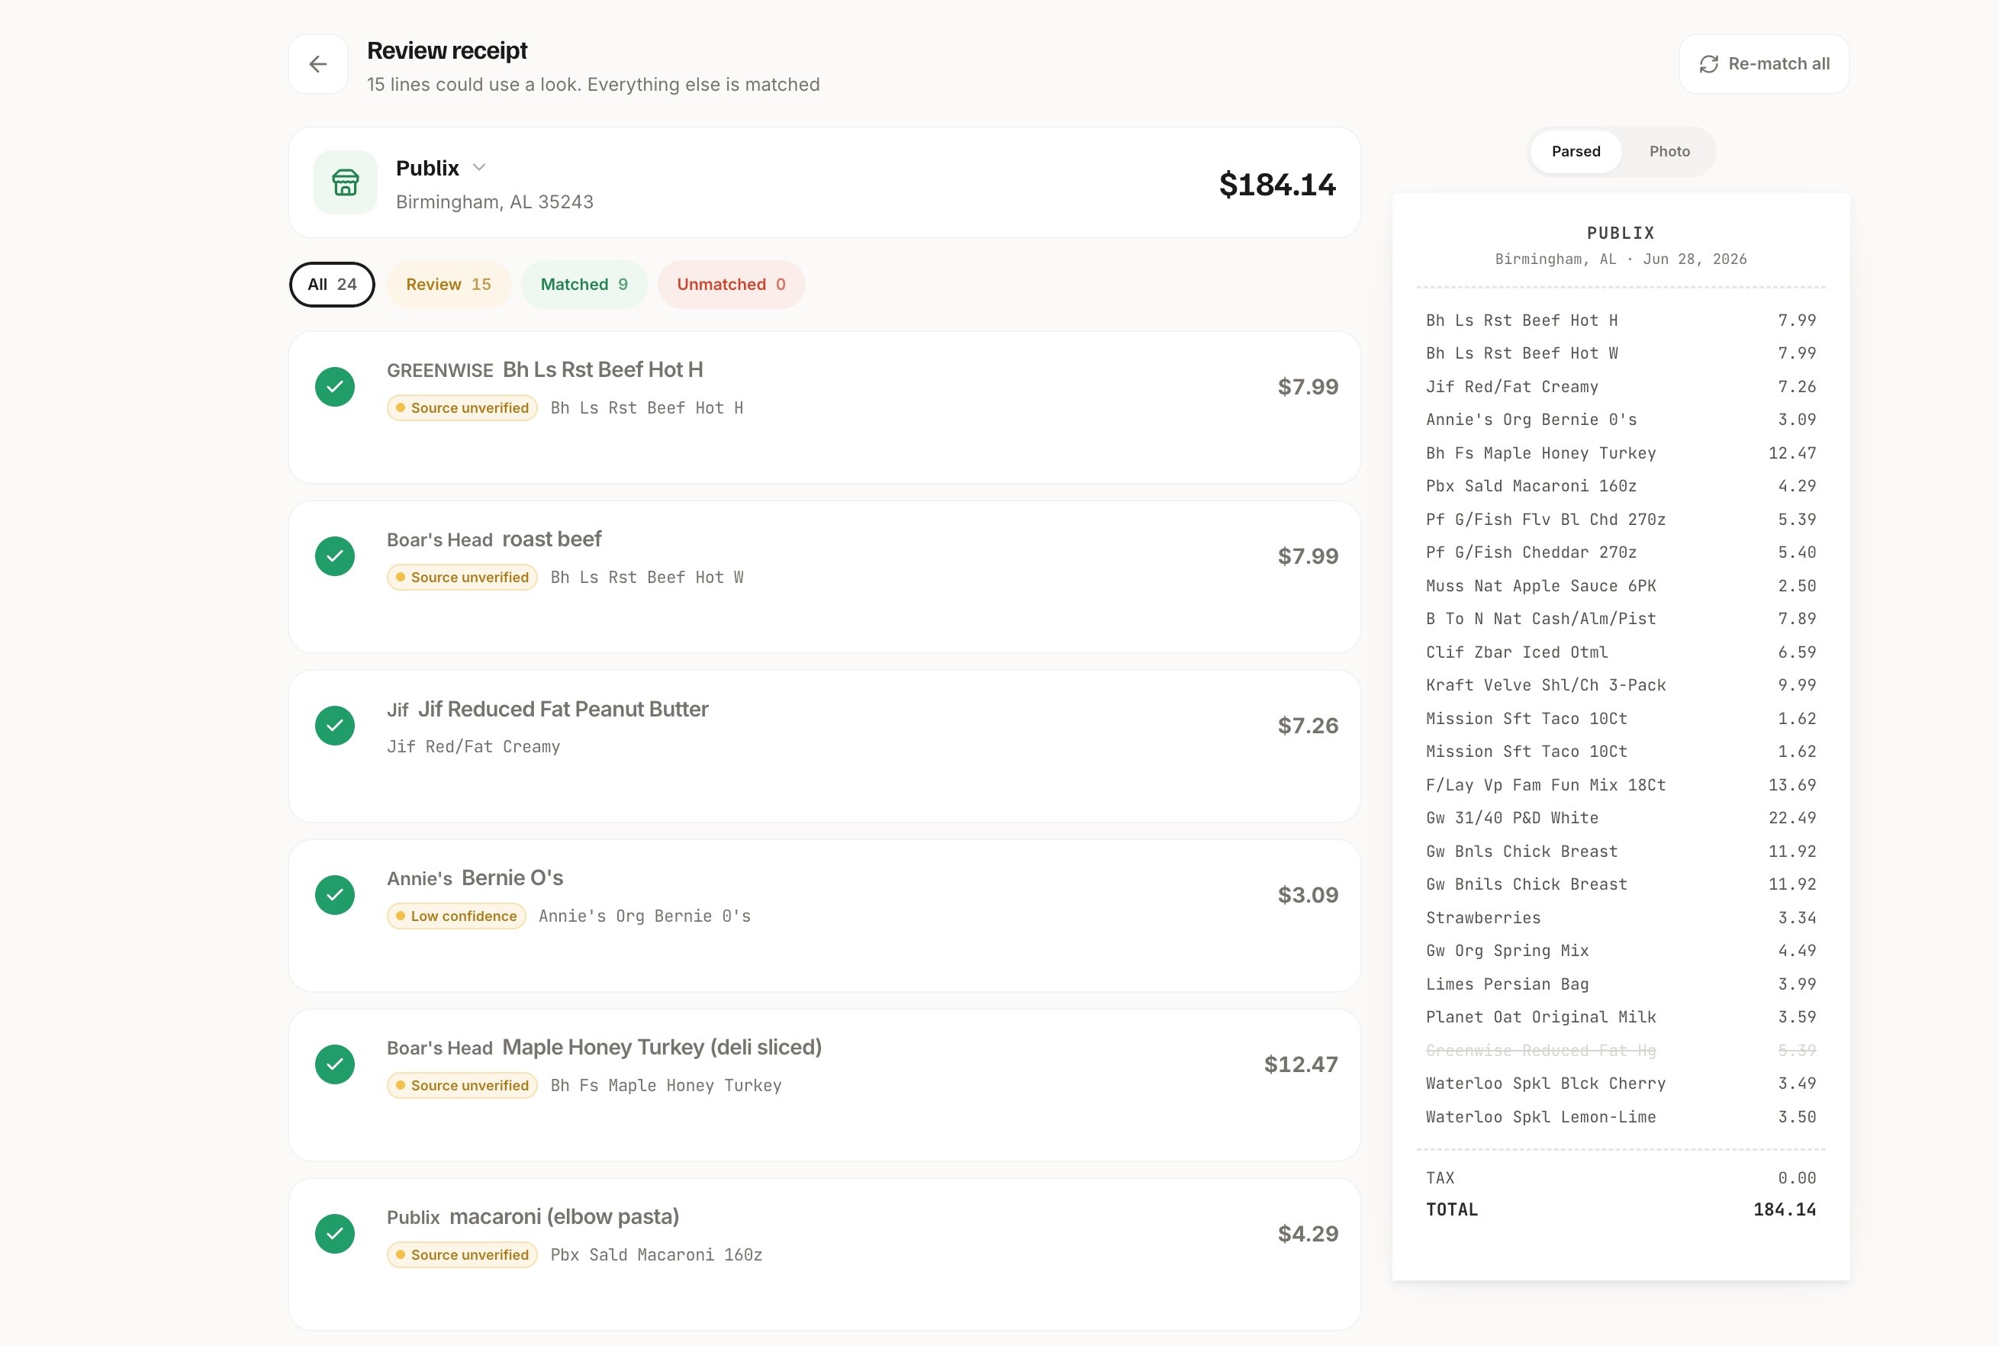This screenshot has width=1999, height=1346.
Task: Click the Publix store icon
Action: coord(345,182)
